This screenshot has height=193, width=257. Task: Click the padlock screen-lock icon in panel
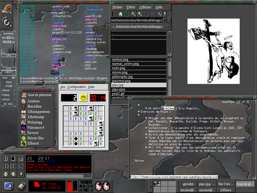pyautogui.click(x=22, y=186)
